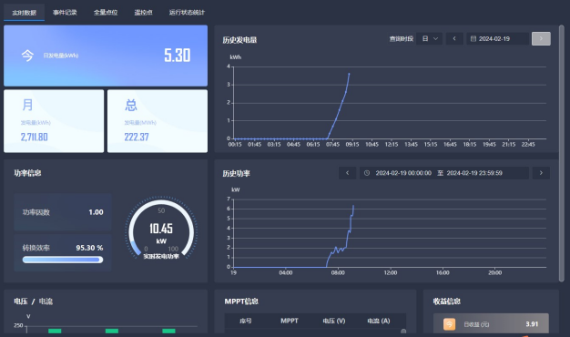Screen dimensions: 570x337
Task: Click the 07:45 axis label on 历史发电量 chart
Action: pyautogui.click(x=332, y=145)
